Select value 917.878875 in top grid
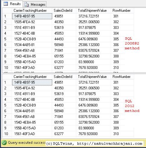The height and width of the screenshot is (148, 146). click(94, 28)
